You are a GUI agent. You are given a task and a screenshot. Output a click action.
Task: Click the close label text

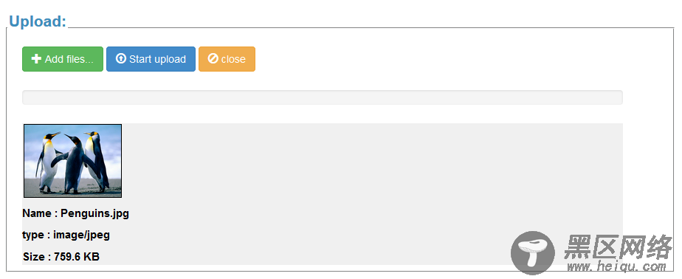click(233, 59)
